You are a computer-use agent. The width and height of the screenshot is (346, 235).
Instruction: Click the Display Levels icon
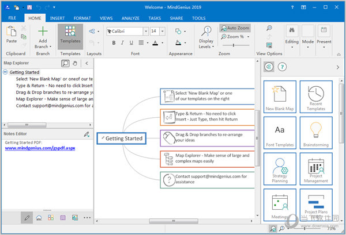[206, 31]
